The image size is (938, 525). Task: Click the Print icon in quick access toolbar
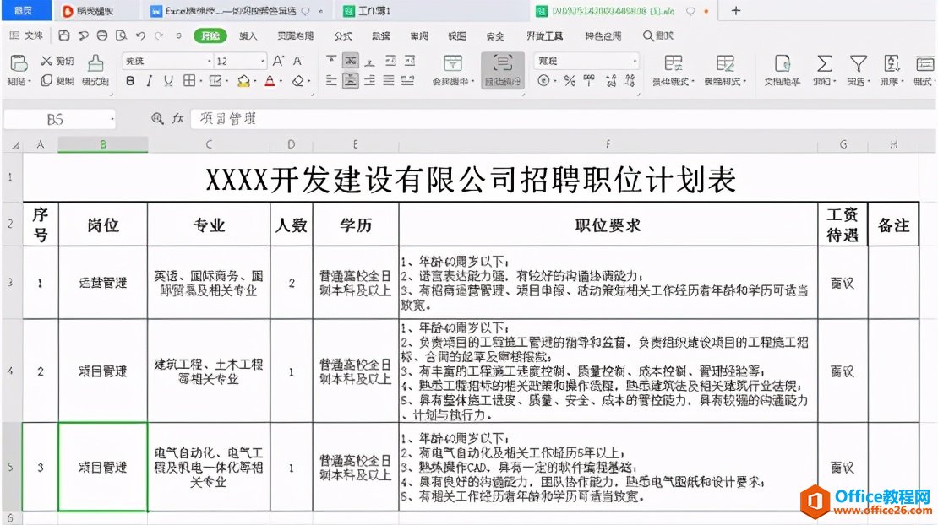[x=102, y=35]
